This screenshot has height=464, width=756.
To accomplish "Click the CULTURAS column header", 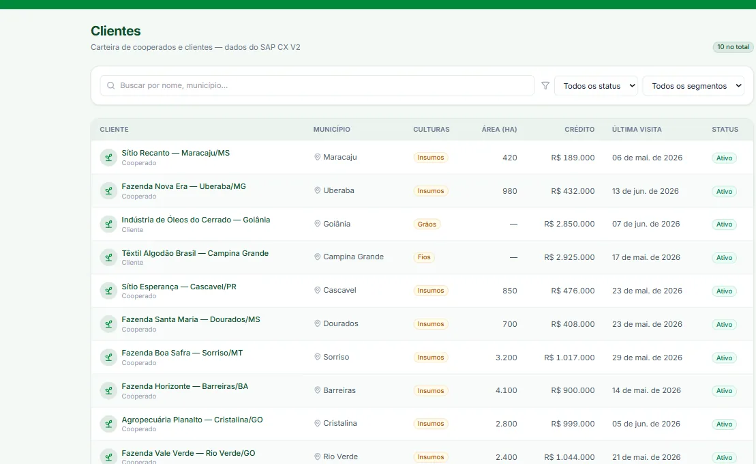I will coord(431,130).
